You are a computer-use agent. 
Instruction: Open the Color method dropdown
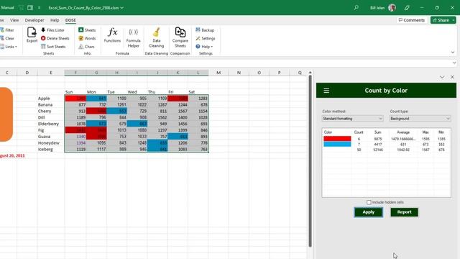[x=353, y=119]
